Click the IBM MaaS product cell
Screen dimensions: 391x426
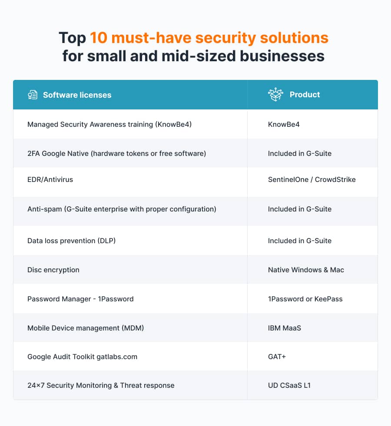point(284,328)
